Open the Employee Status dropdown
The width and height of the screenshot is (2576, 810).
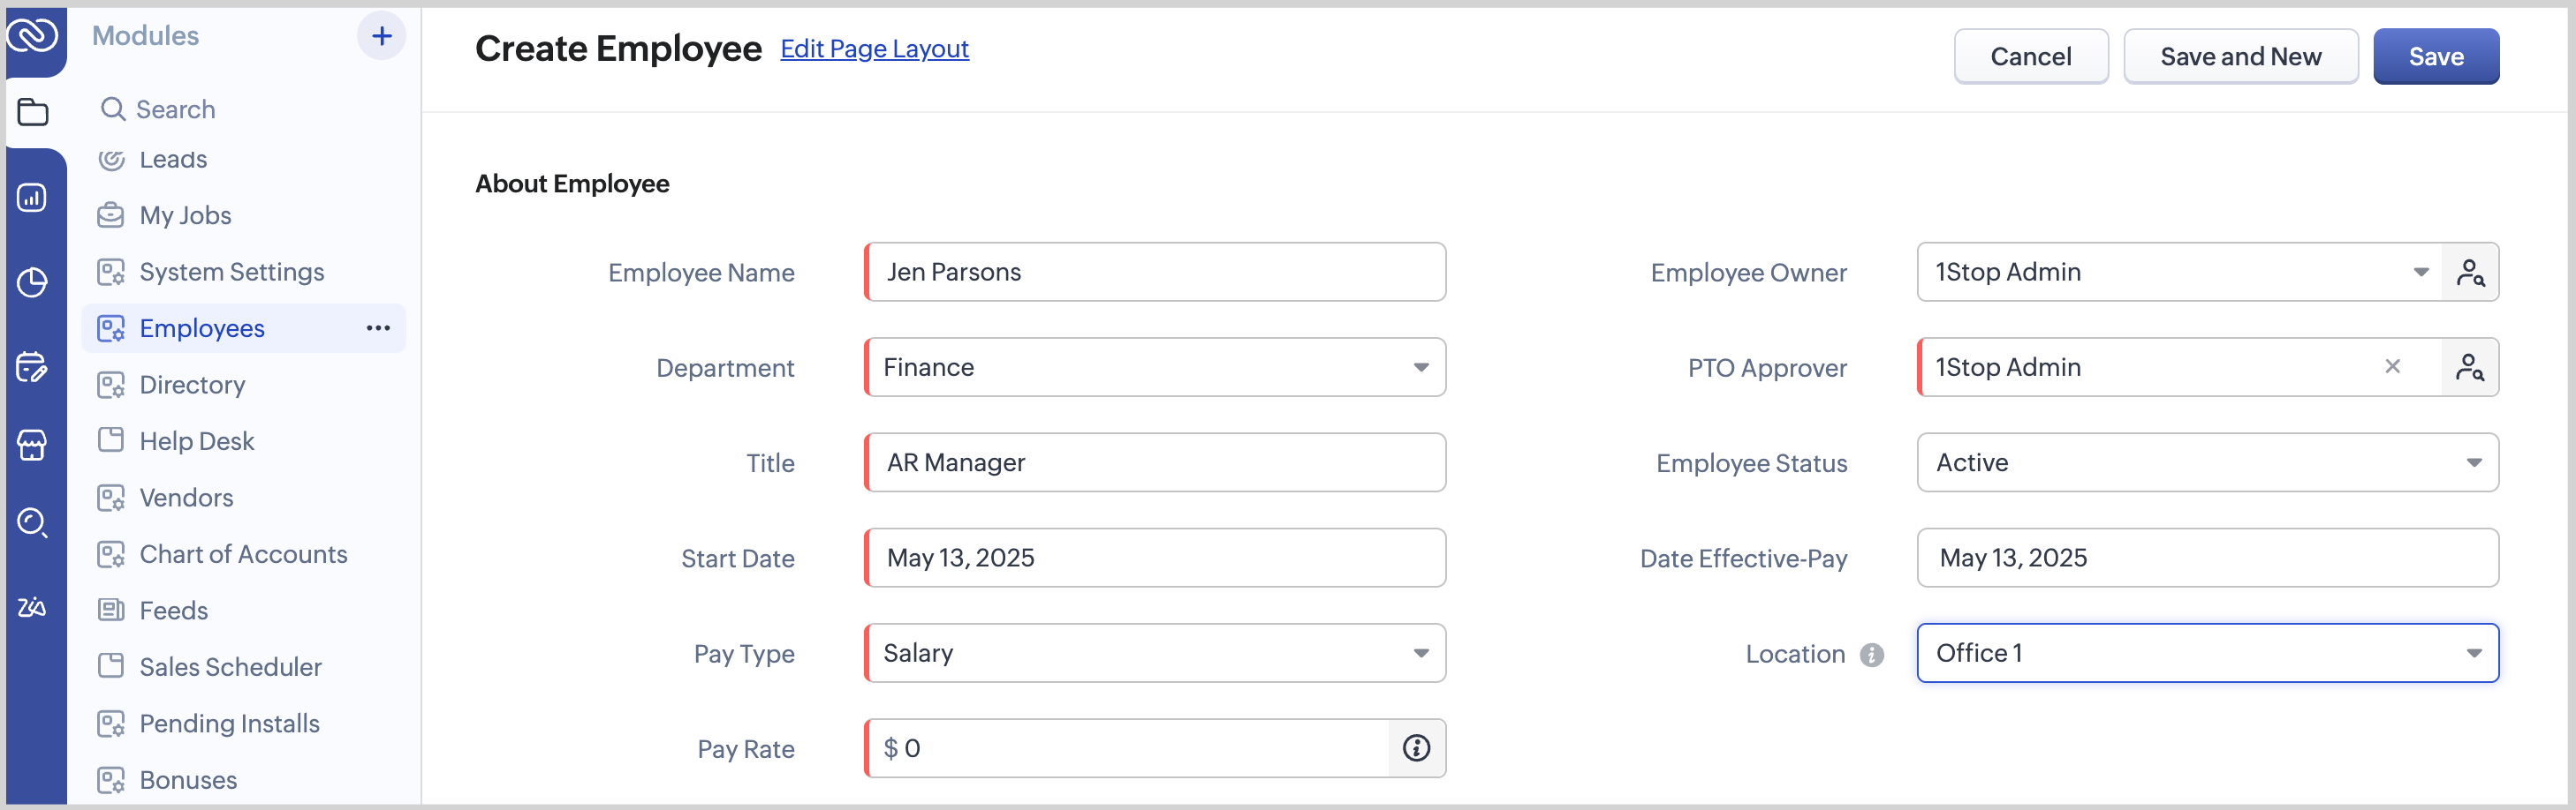pos(2473,462)
